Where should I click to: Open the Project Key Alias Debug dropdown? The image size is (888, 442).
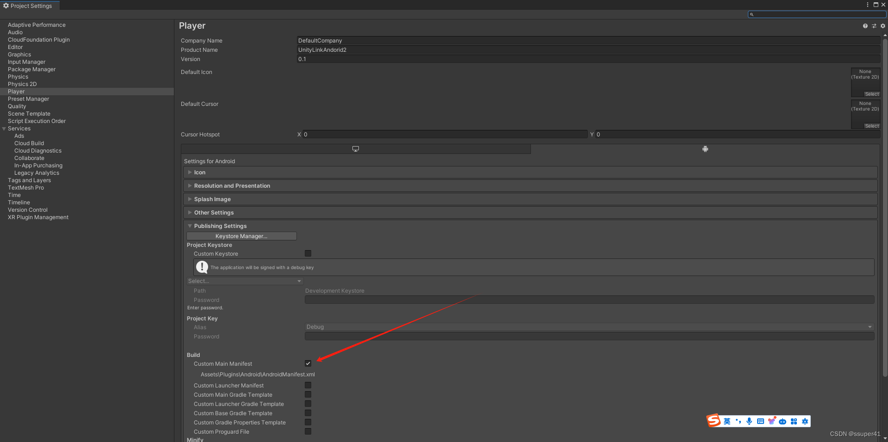(589, 327)
